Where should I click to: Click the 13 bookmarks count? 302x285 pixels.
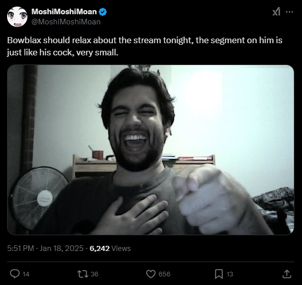pos(230,274)
